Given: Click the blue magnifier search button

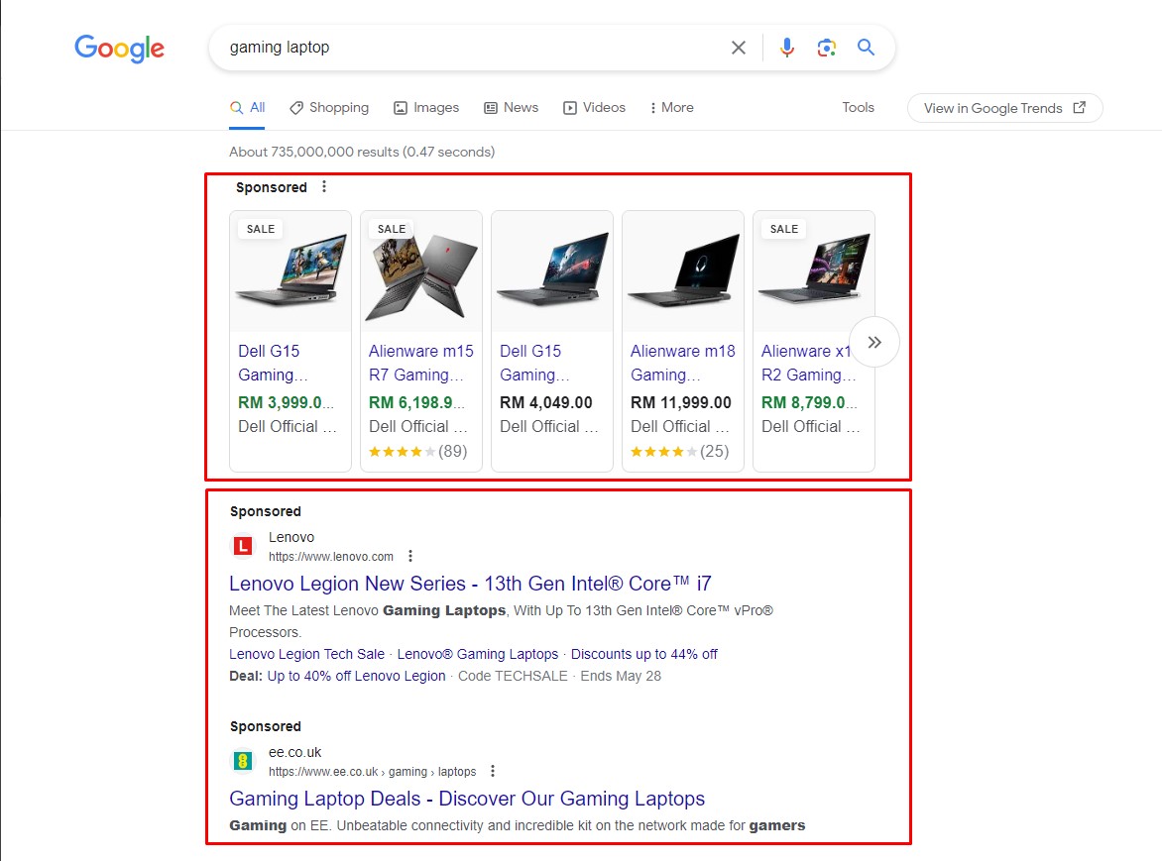Looking at the screenshot, I should [866, 48].
